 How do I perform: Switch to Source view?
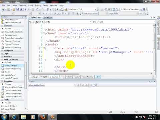coord(54,77)
